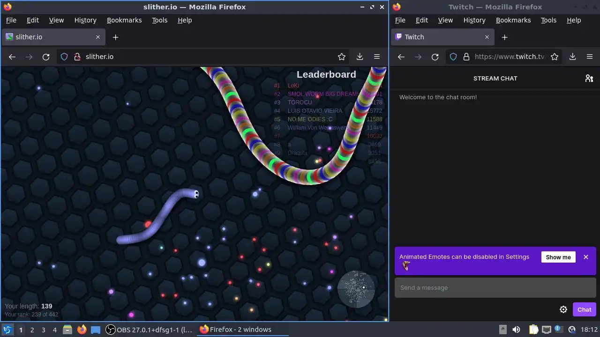The height and width of the screenshot is (337, 600).
Task: Select the slither.io browser tab
Action: [53, 37]
